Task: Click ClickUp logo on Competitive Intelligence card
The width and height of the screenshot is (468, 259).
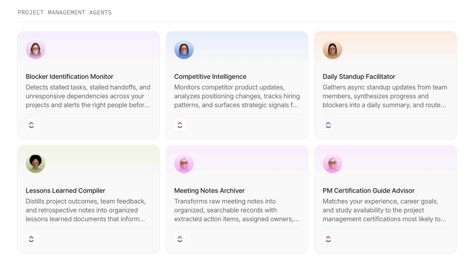Action: [x=180, y=125]
